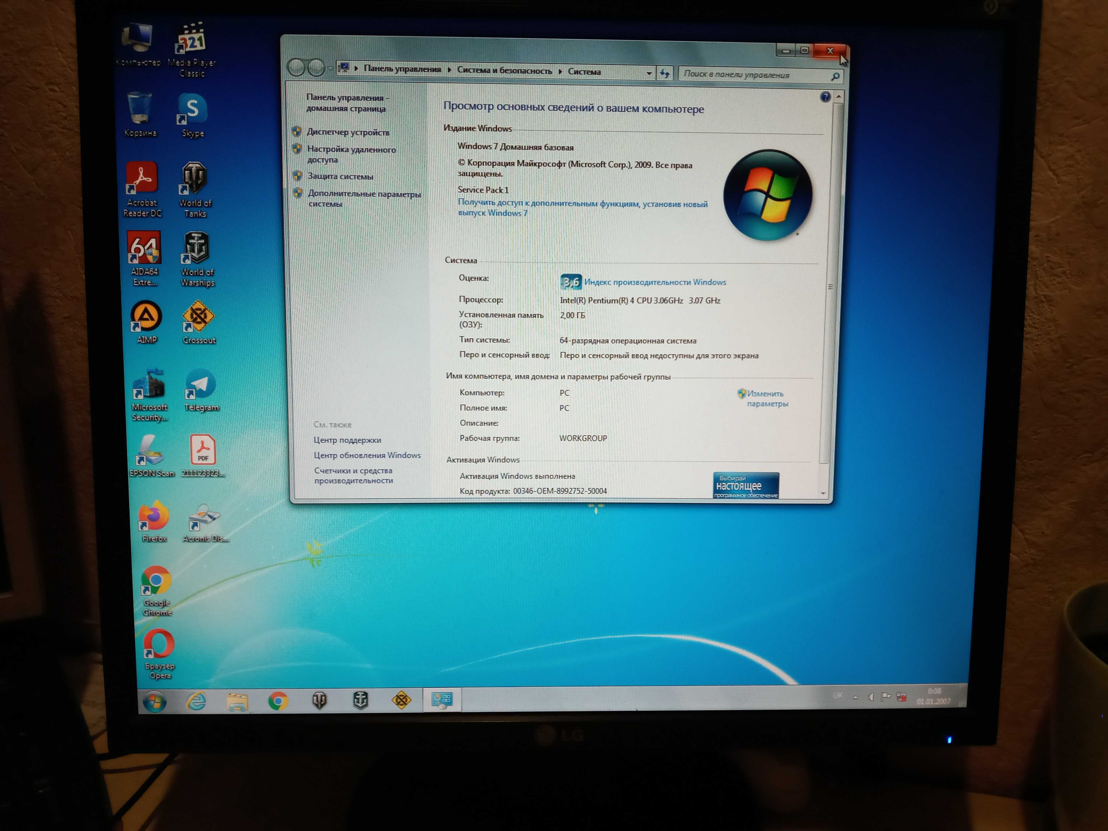Open the World of Tanks desktop shortcut
Image resolution: width=1108 pixels, height=831 pixels.
tap(195, 190)
